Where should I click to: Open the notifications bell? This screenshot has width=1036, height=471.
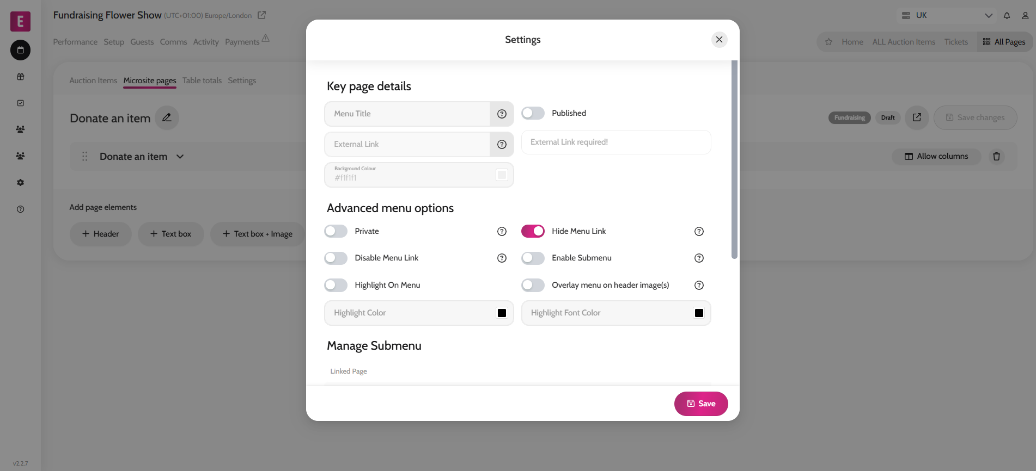pyautogui.click(x=1007, y=15)
